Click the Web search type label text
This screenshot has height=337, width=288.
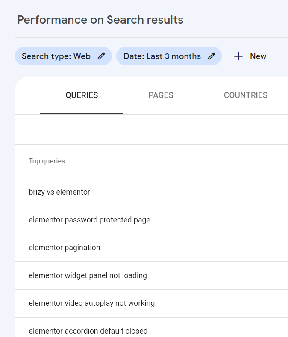(82, 56)
